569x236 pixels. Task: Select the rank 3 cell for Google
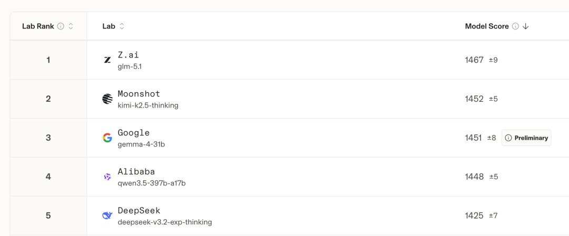click(48, 138)
